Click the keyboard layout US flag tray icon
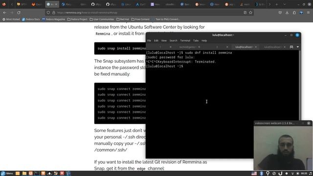 tap(254, 174)
